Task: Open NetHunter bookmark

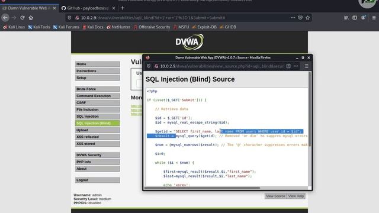Action: point(118,27)
